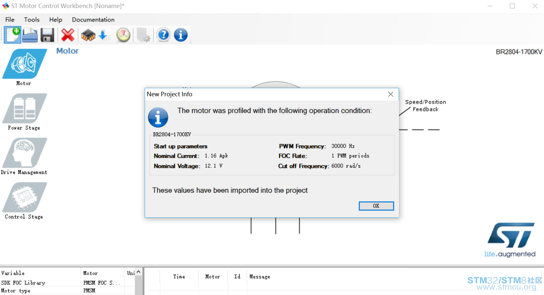Screen dimensions: 544x295
Task: Click the Nominal Current value 1.16 Apk
Action: [216, 156]
